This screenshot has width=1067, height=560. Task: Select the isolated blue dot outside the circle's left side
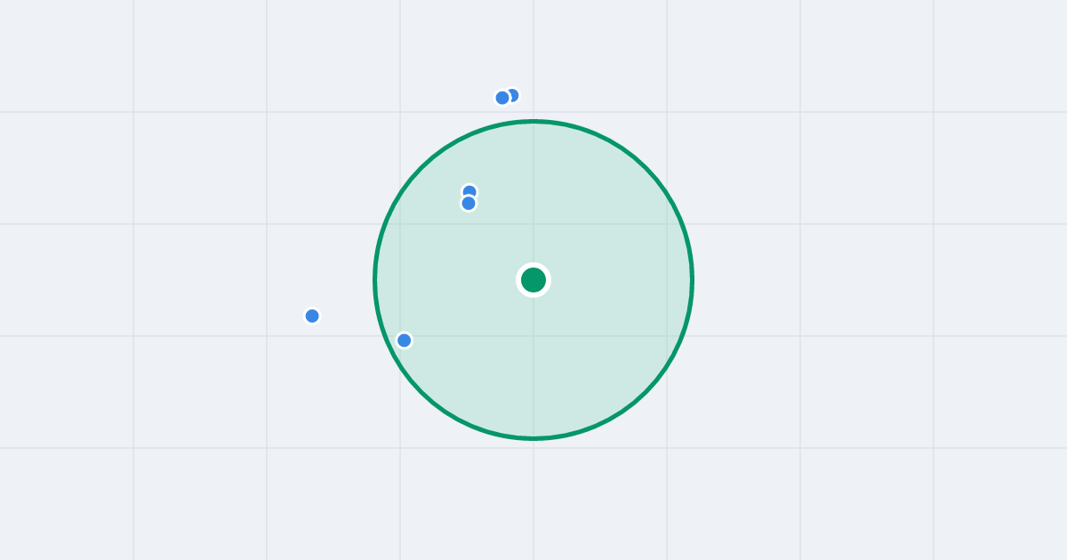click(x=312, y=316)
